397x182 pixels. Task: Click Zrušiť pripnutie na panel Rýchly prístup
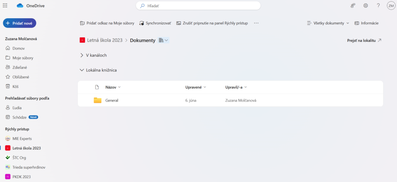tap(212, 23)
